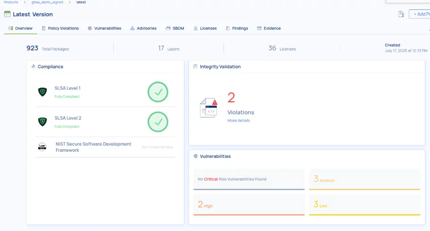Open the gitea_demo_signed breadcrumb link
The width and height of the screenshot is (430, 231).
tap(47, 2)
